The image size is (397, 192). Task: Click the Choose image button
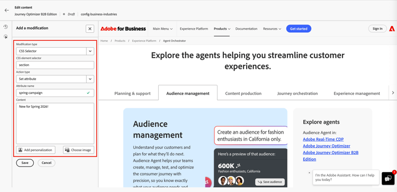click(78, 150)
